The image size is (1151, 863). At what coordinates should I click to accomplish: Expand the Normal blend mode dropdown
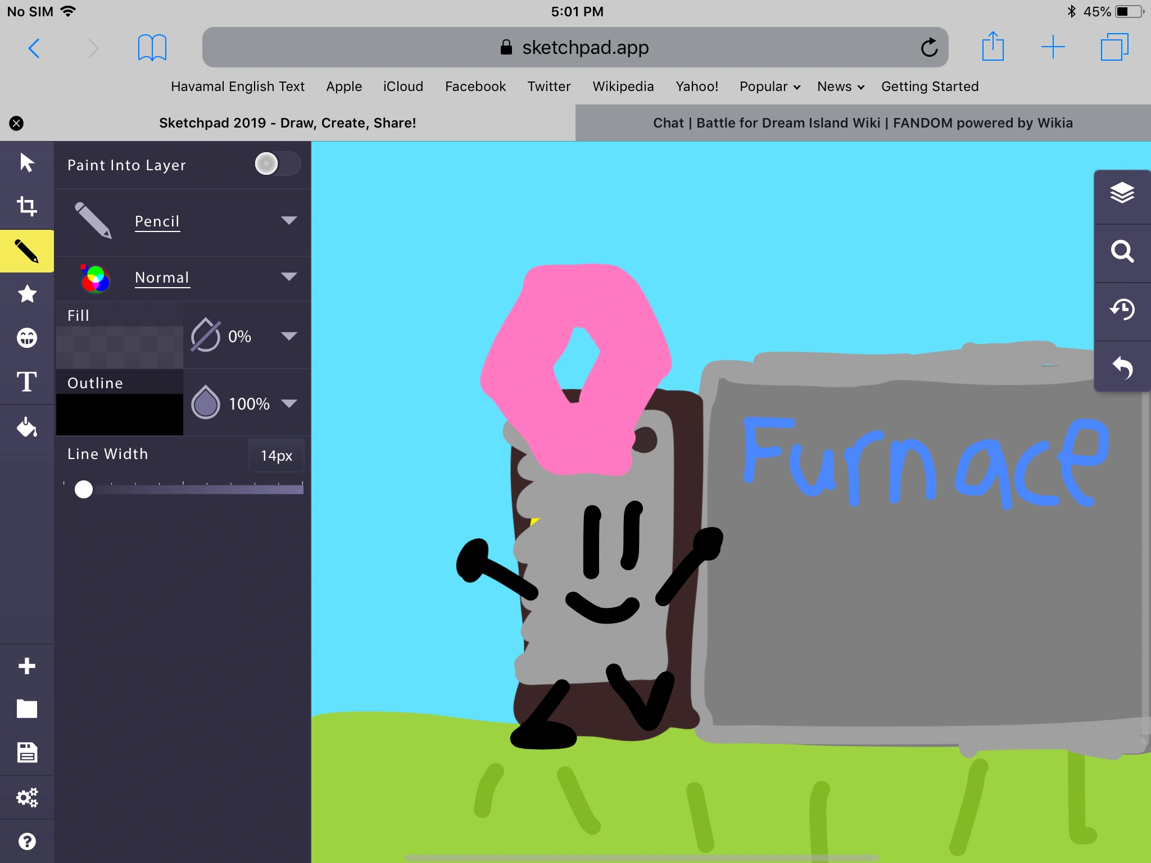(289, 276)
